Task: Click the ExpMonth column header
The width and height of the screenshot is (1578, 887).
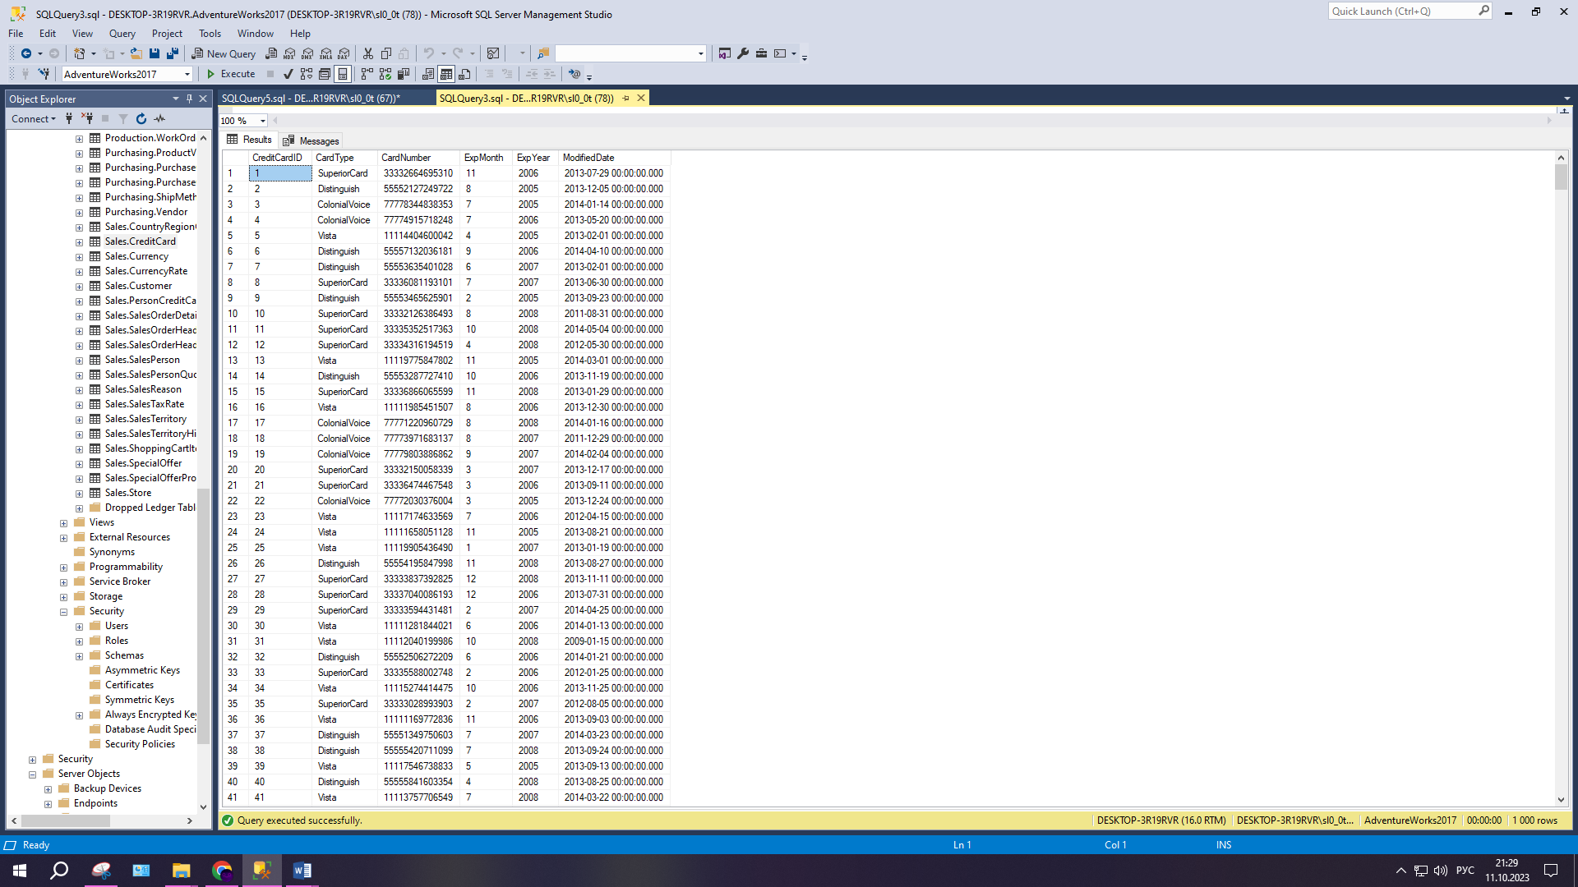Action: pos(487,158)
